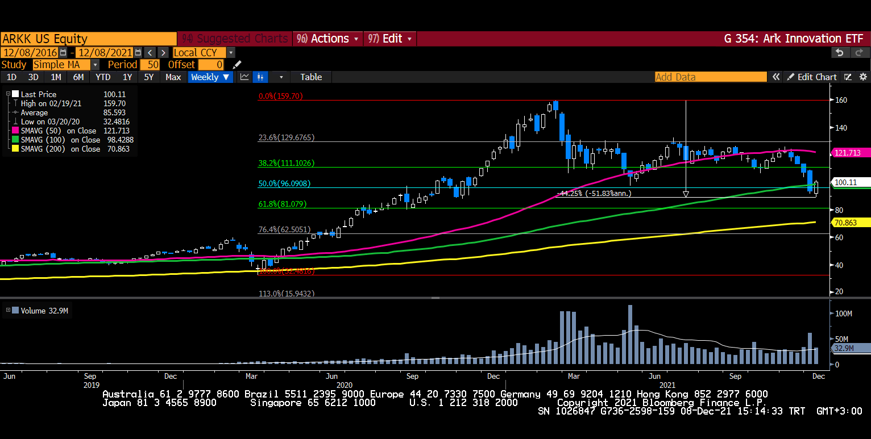
Task: Select the 1M range tab
Action: tap(56, 77)
